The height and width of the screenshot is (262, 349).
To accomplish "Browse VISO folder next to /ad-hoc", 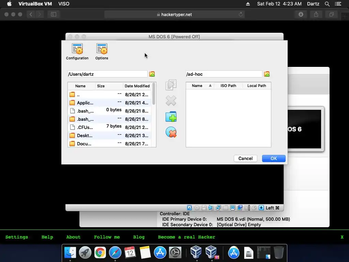I will coord(267,74).
